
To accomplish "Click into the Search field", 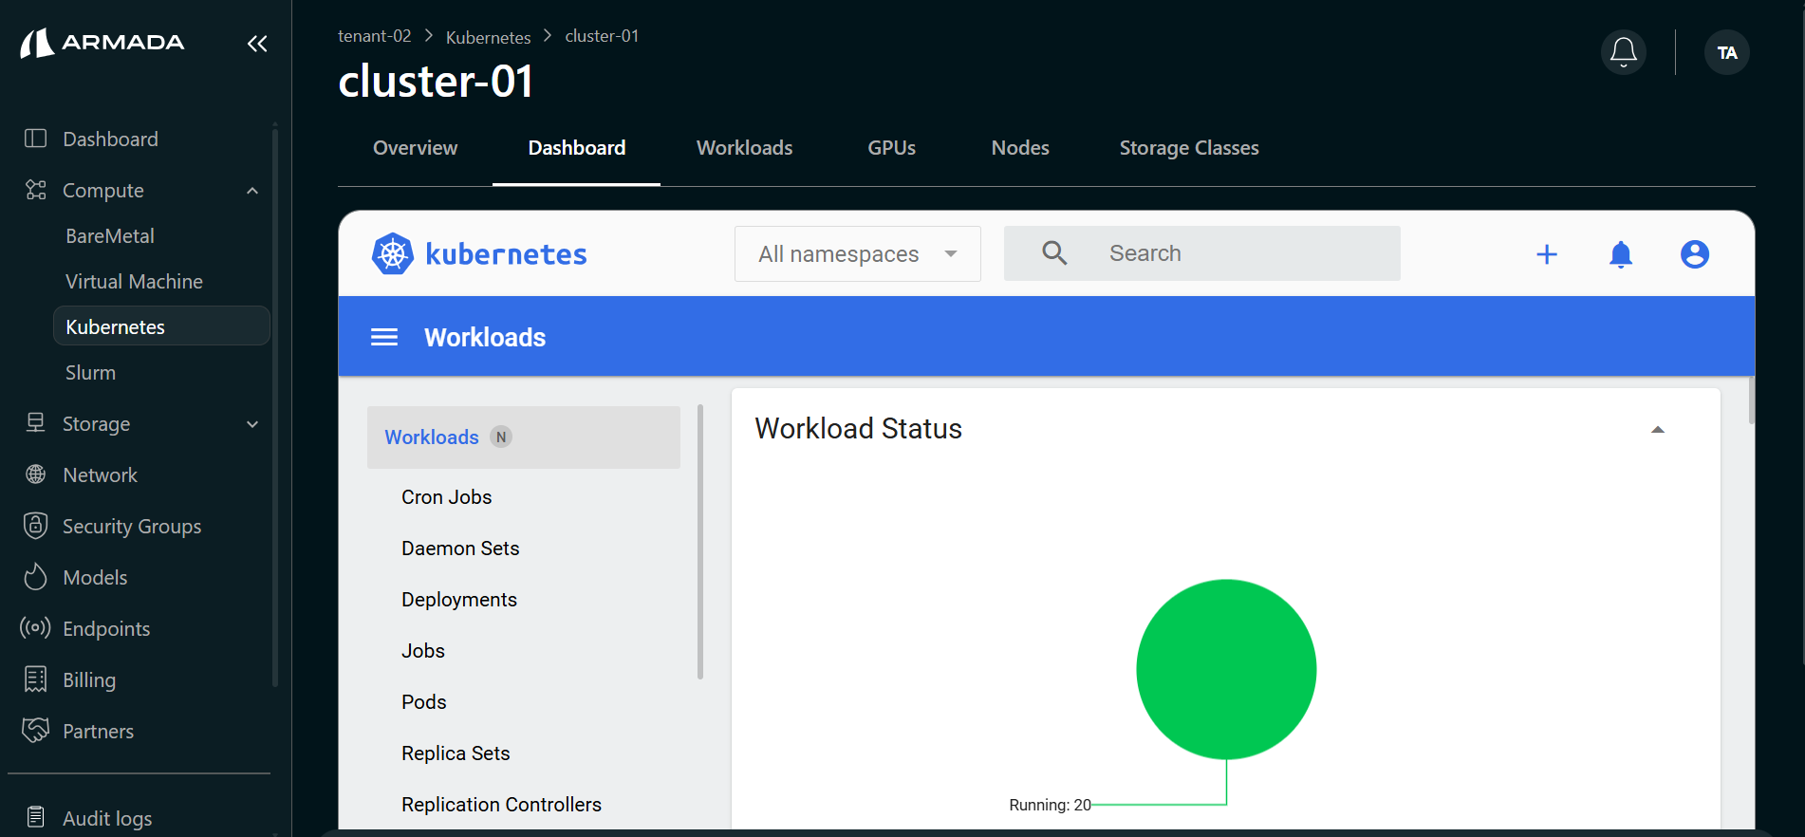I will [1202, 253].
